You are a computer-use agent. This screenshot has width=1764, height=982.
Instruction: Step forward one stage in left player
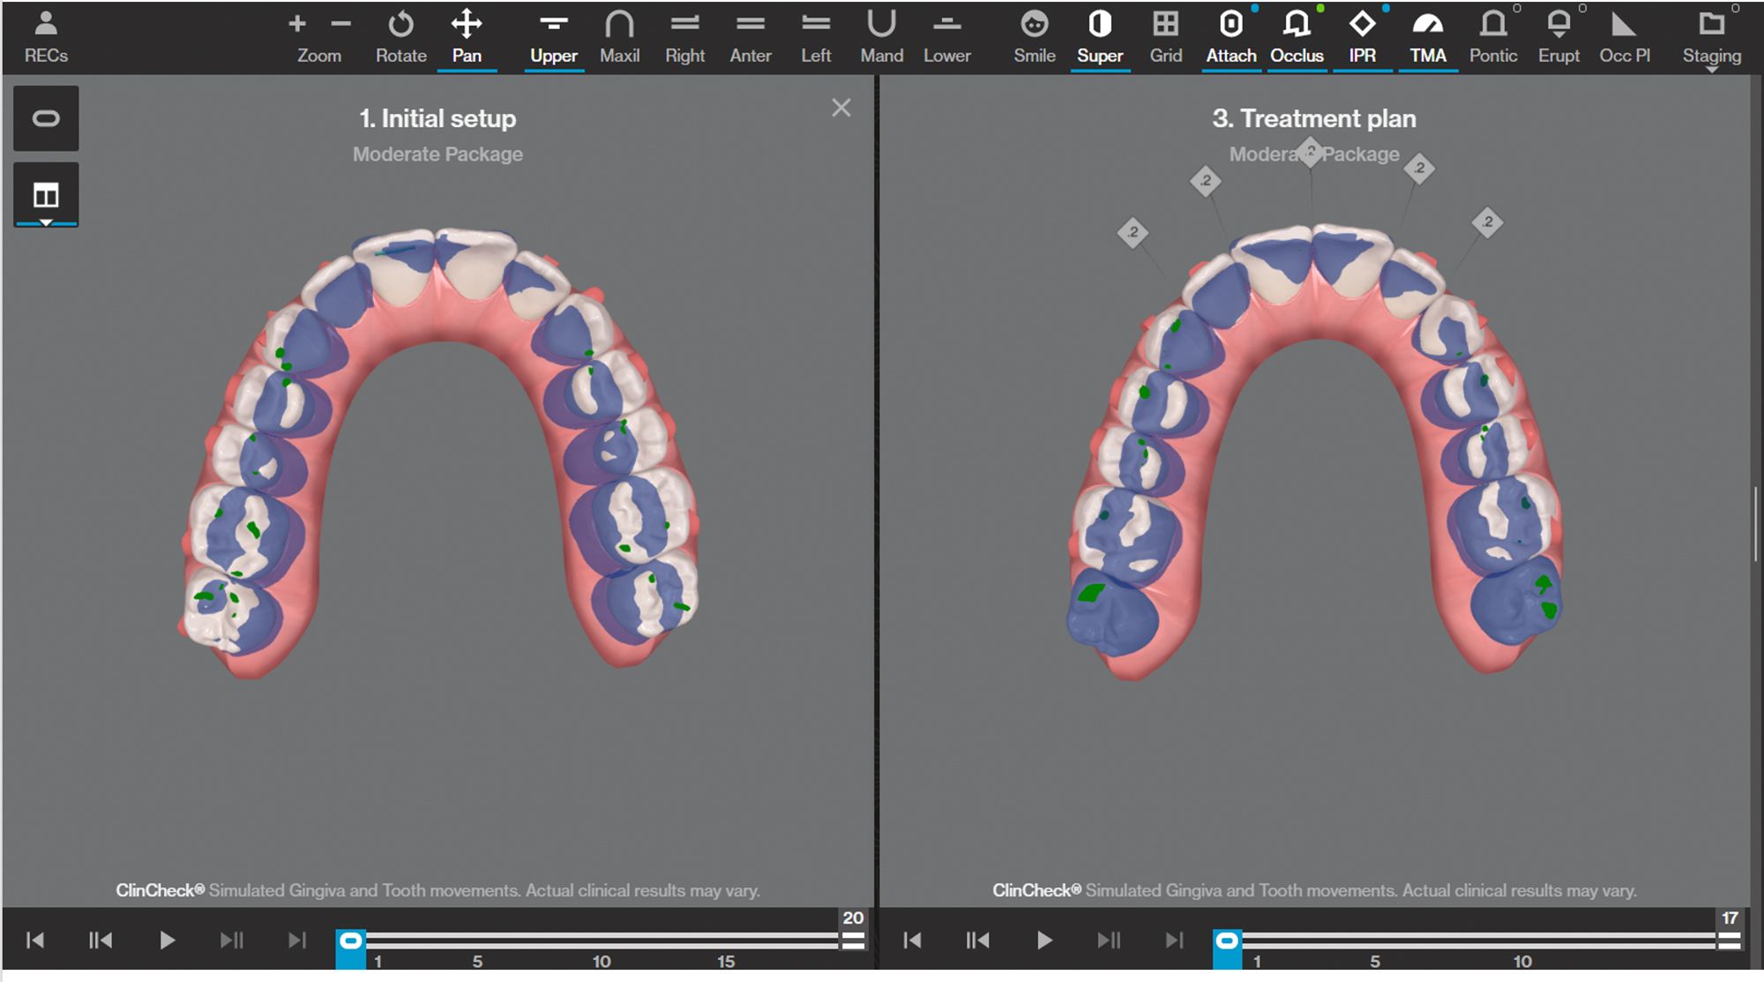[232, 941]
